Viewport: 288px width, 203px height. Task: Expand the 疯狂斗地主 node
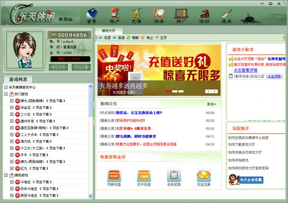(12, 195)
